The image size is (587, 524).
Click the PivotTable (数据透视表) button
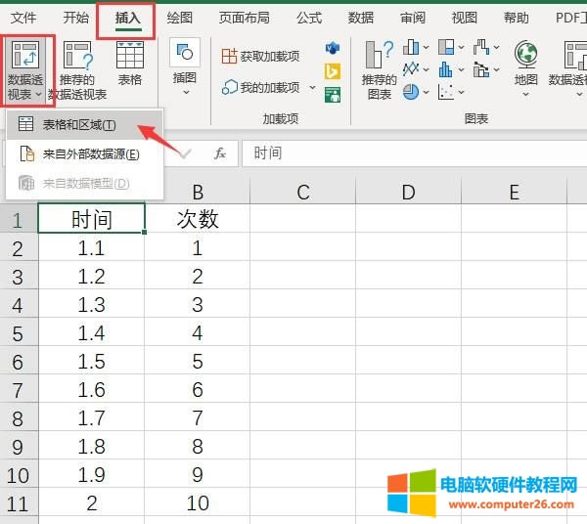pyautogui.click(x=24, y=68)
